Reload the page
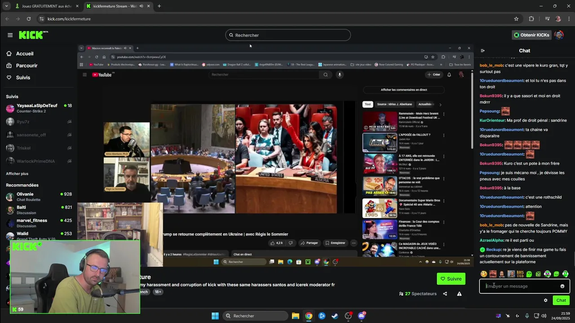This screenshot has height=323, width=575. click(29, 19)
